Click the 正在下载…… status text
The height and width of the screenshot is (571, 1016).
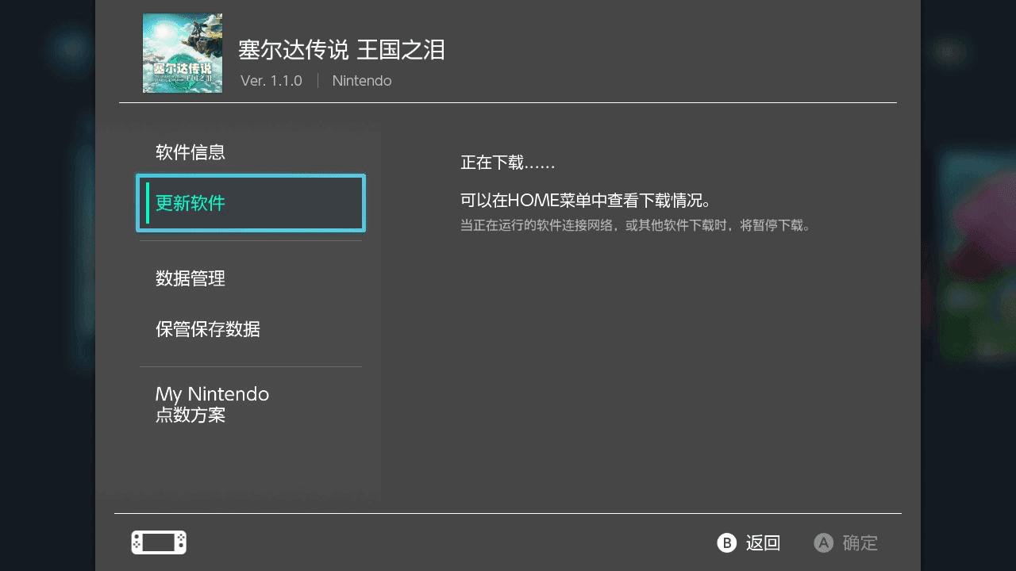(x=508, y=163)
